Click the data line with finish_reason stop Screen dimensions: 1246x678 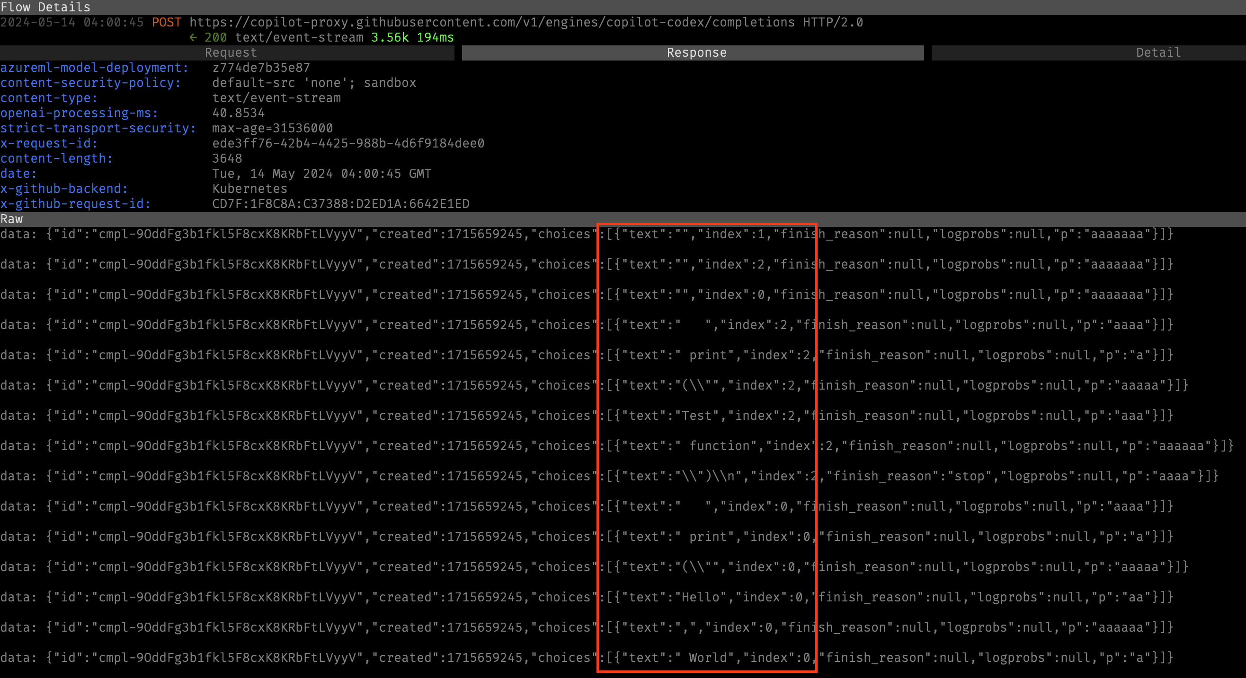point(609,477)
